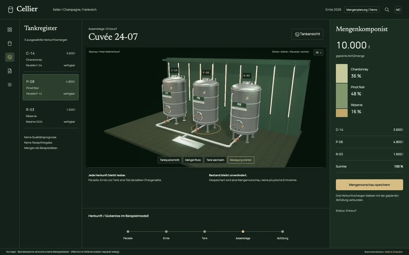The height and width of the screenshot is (255, 409).
Task: Open the tank cylinder icon in sidebar
Action: pyautogui.click(x=10, y=43)
